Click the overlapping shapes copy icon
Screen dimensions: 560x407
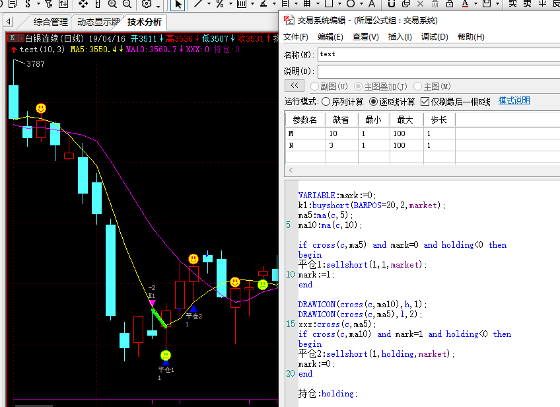coord(406,4)
